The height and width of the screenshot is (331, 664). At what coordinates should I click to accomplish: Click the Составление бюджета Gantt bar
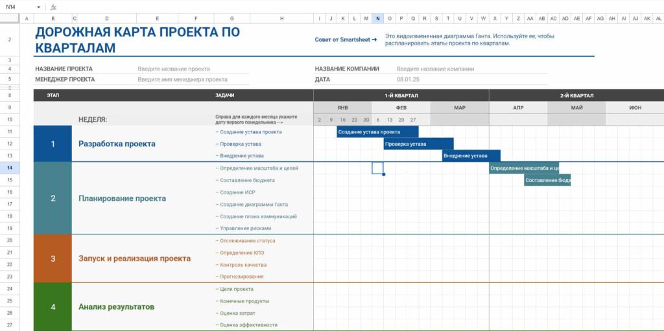click(x=547, y=180)
